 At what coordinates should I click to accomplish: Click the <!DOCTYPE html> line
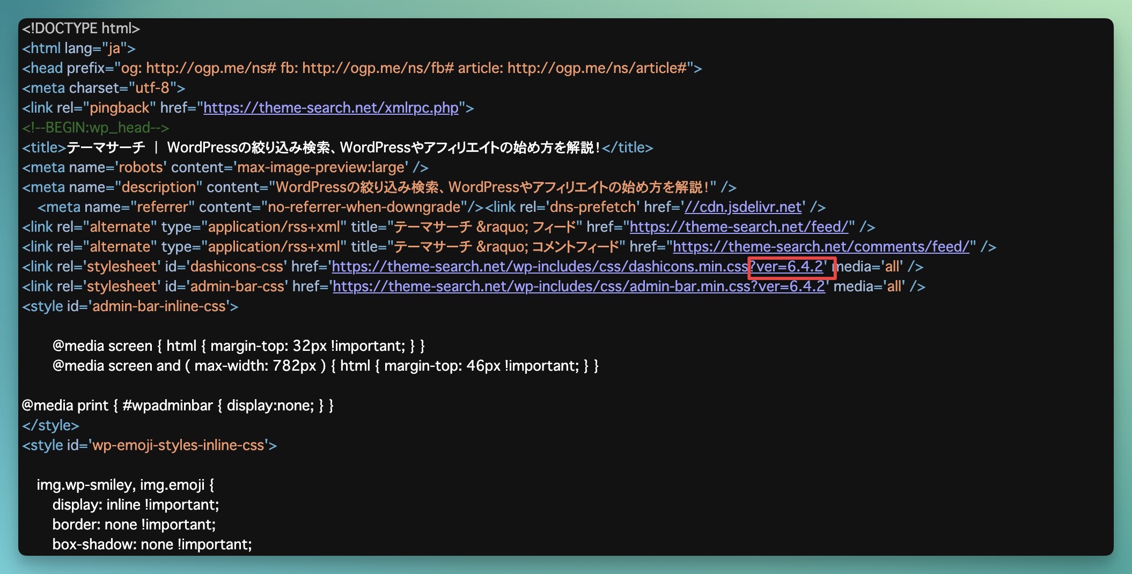point(81,28)
